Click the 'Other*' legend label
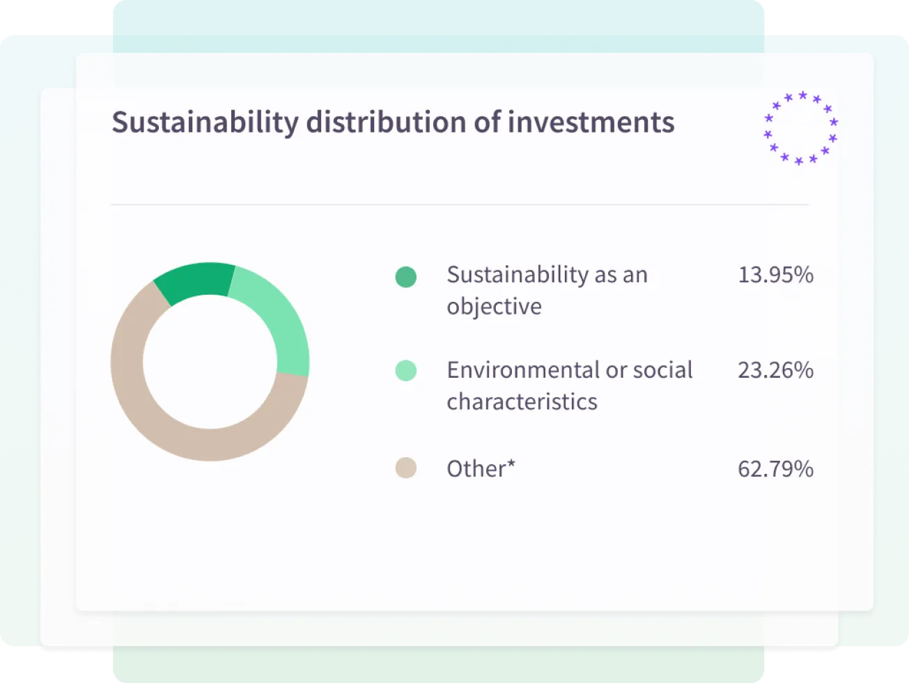 pyautogui.click(x=481, y=468)
